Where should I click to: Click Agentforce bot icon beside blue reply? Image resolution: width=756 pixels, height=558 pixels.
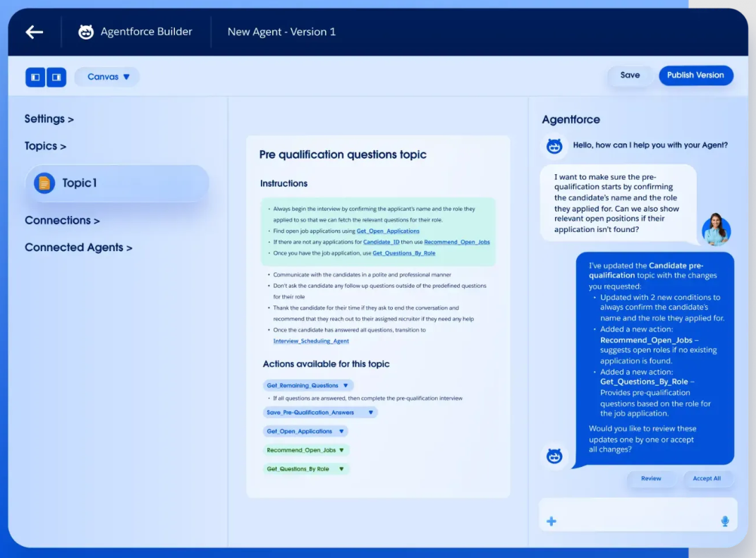coord(554,456)
